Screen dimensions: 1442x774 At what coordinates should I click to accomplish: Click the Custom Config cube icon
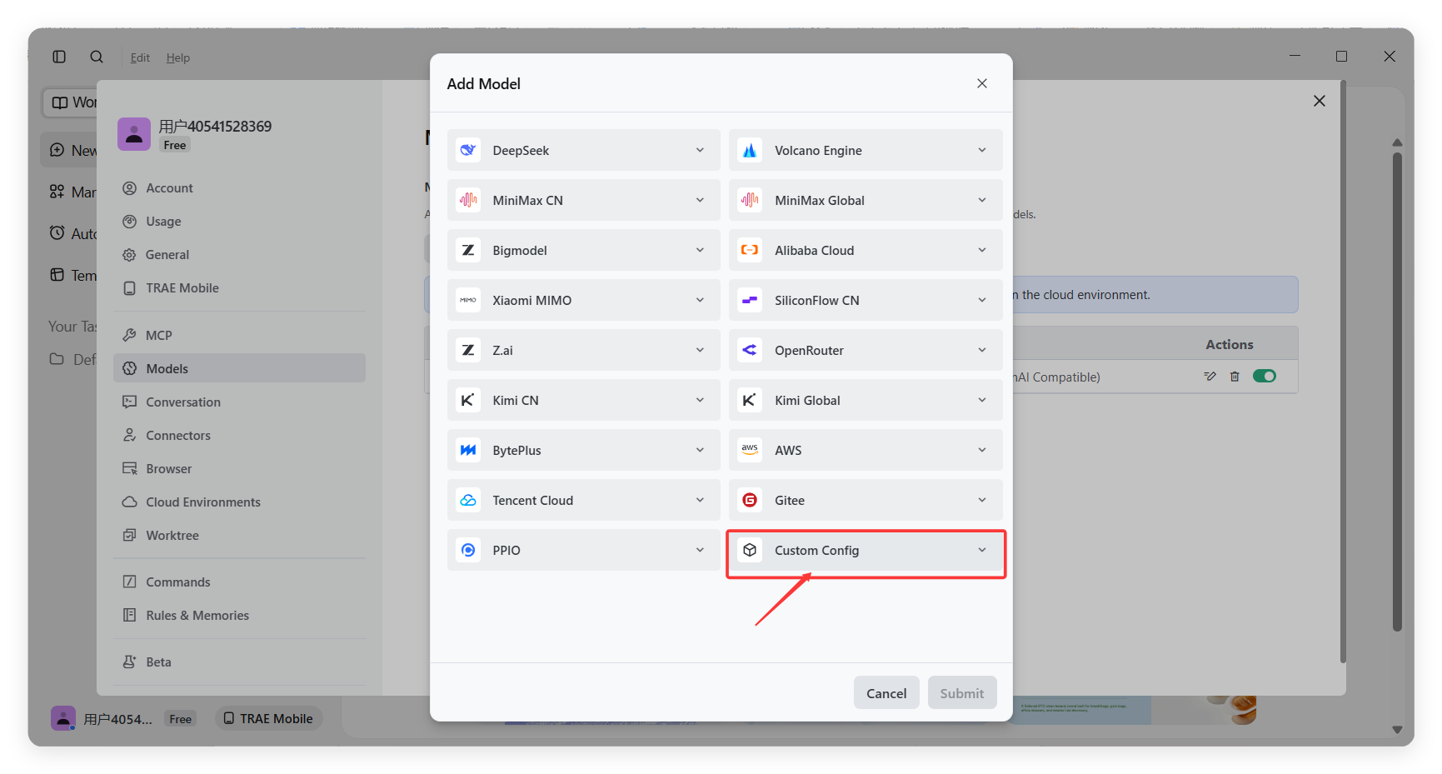click(x=750, y=550)
